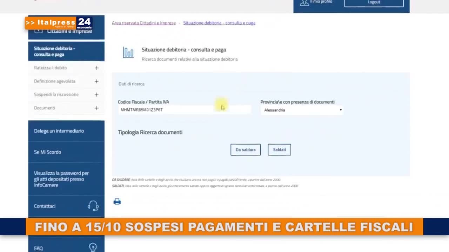This screenshot has height=252, width=449.
Task: Click the Logout button
Action: 374,3
